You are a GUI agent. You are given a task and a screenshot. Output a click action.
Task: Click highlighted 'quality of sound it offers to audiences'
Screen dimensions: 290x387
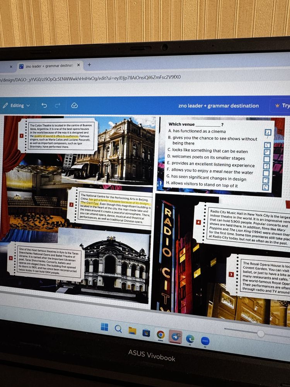(x=56, y=136)
